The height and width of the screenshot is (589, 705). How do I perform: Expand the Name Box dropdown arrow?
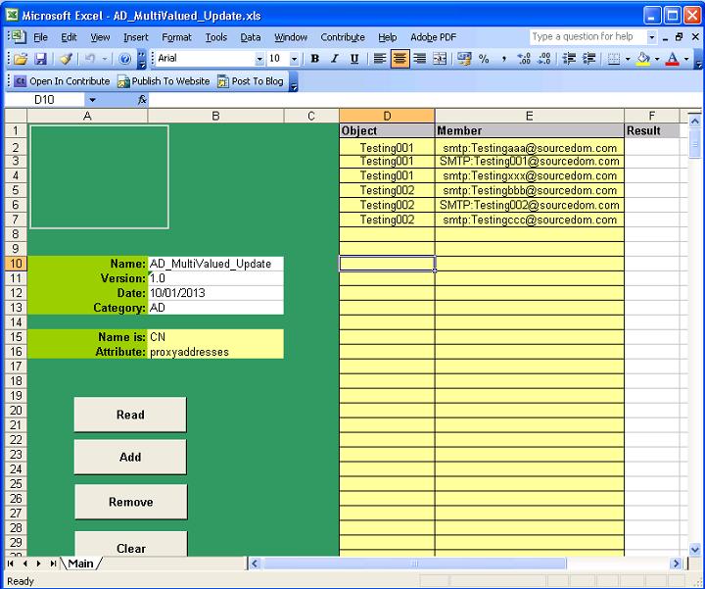(93, 100)
